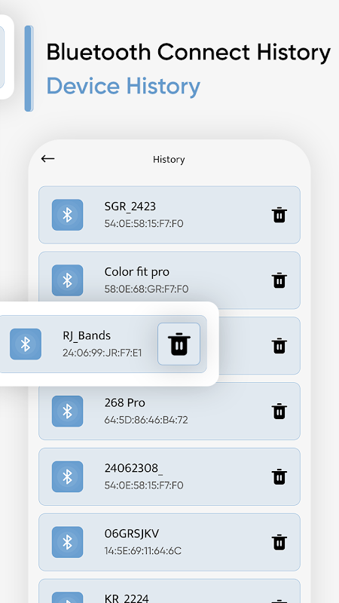The width and height of the screenshot is (339, 603).
Task: Delete the entry hidden behind the RJ_Bands popup
Action: 279,346
